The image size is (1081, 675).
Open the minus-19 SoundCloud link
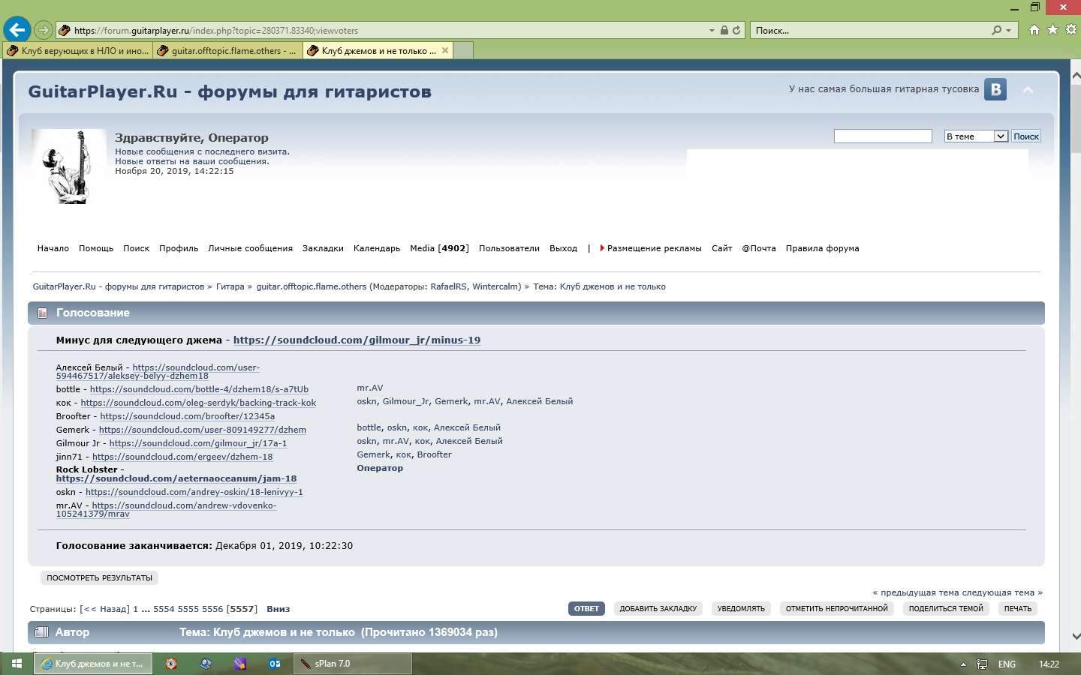pos(357,340)
